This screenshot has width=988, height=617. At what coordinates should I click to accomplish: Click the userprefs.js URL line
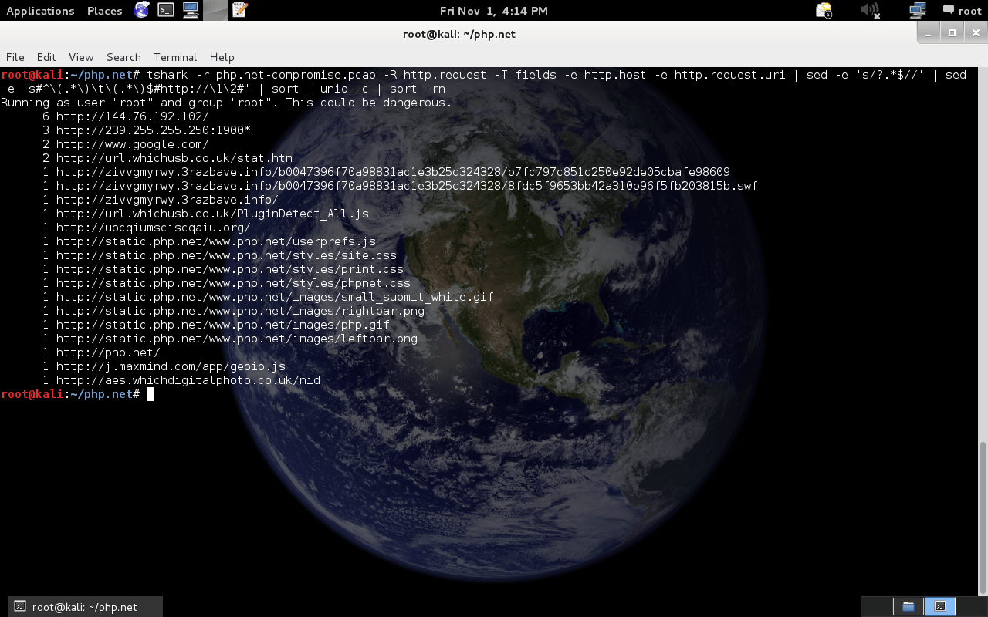215,241
